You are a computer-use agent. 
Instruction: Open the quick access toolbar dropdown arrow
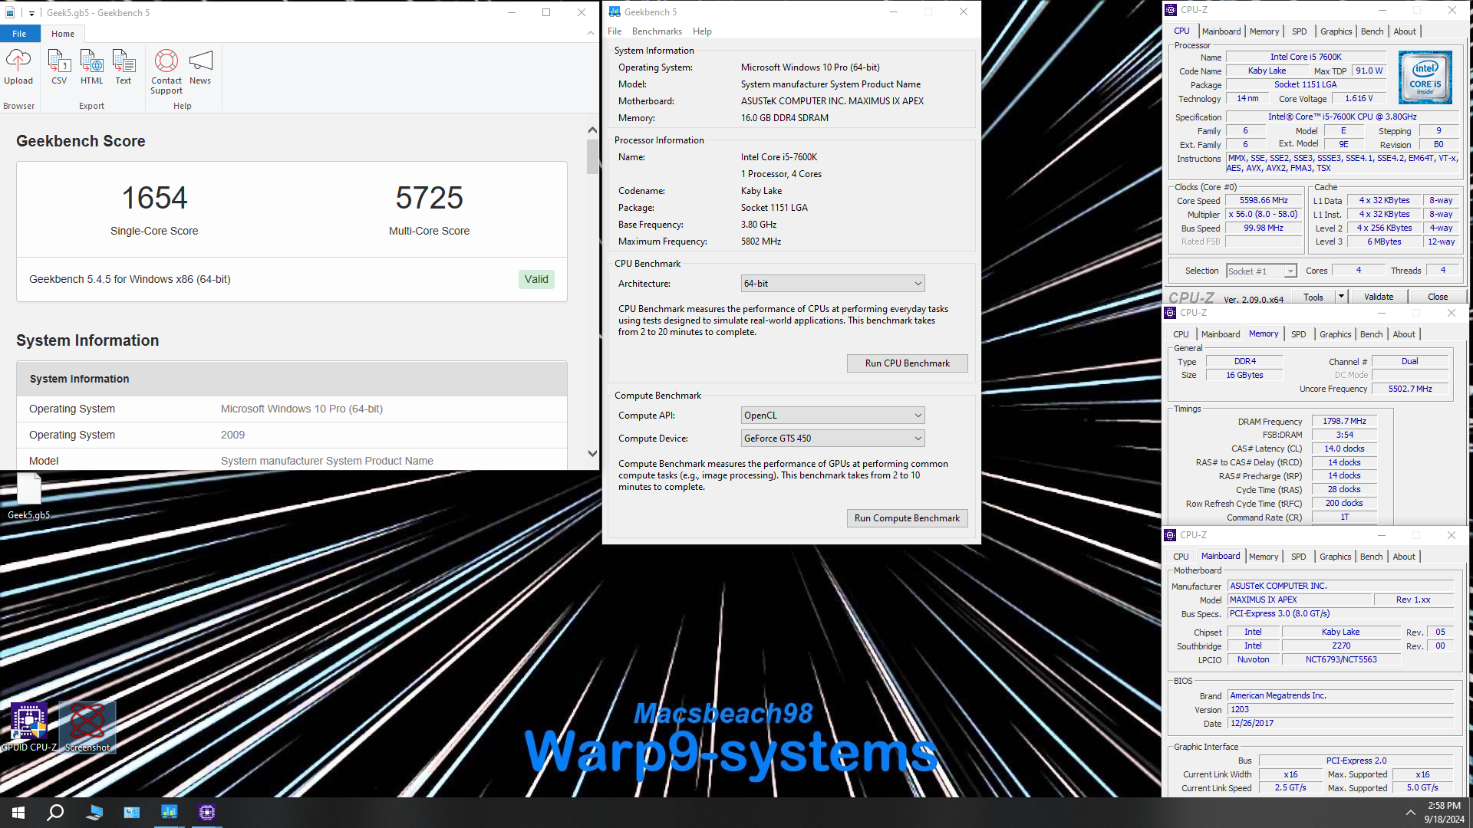coord(31,13)
